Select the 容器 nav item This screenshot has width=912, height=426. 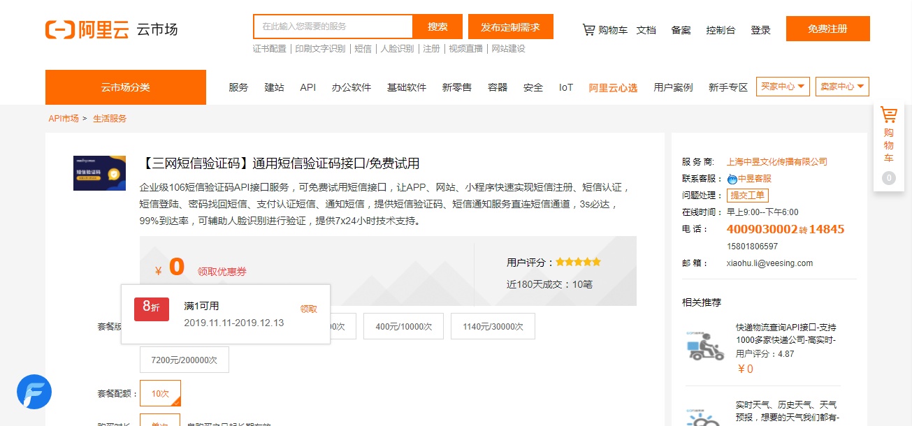click(x=498, y=87)
